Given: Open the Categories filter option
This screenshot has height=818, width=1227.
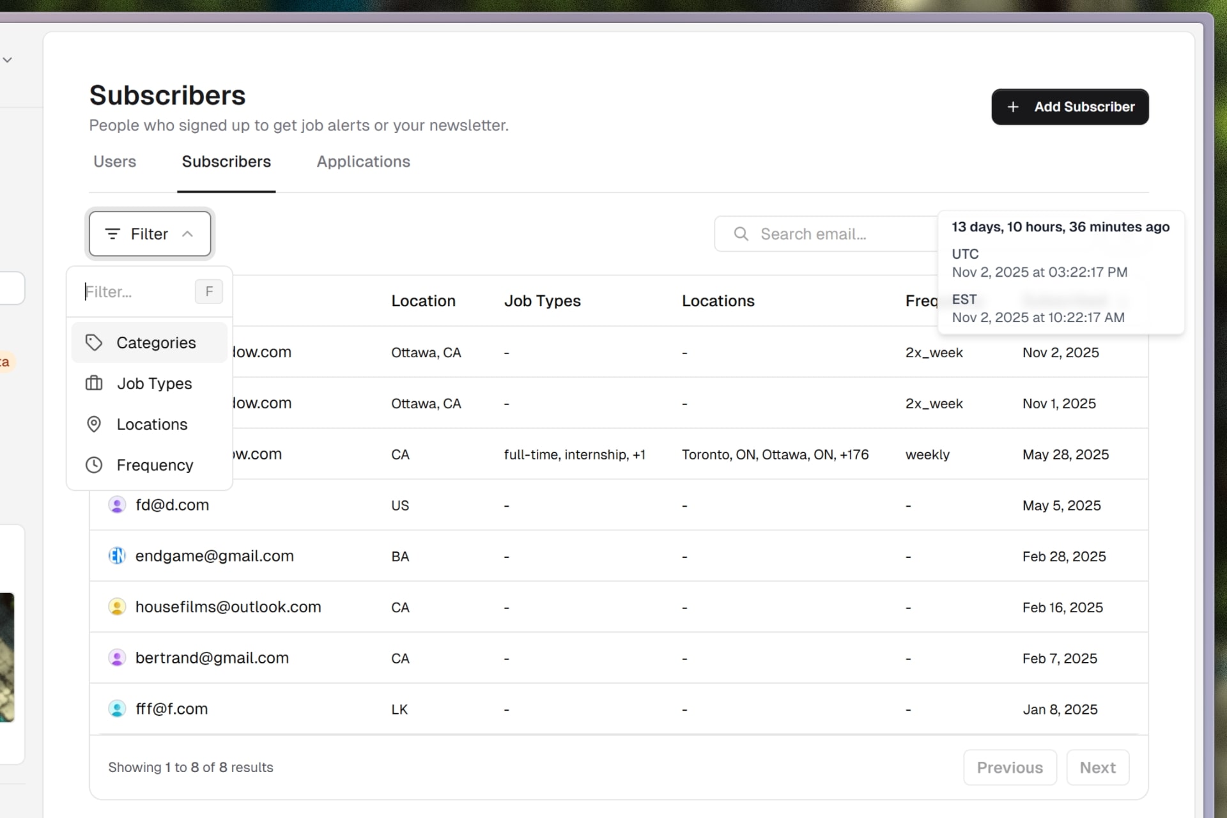Looking at the screenshot, I should [156, 343].
